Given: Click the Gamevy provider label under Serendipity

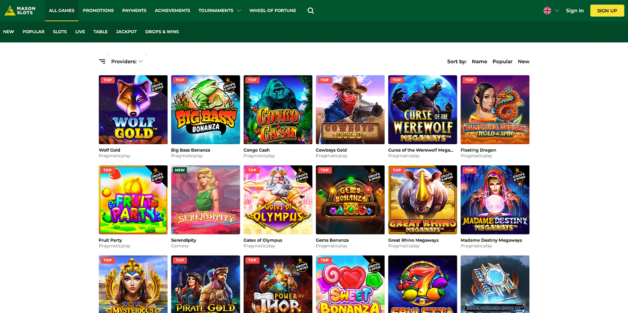Looking at the screenshot, I should point(180,246).
